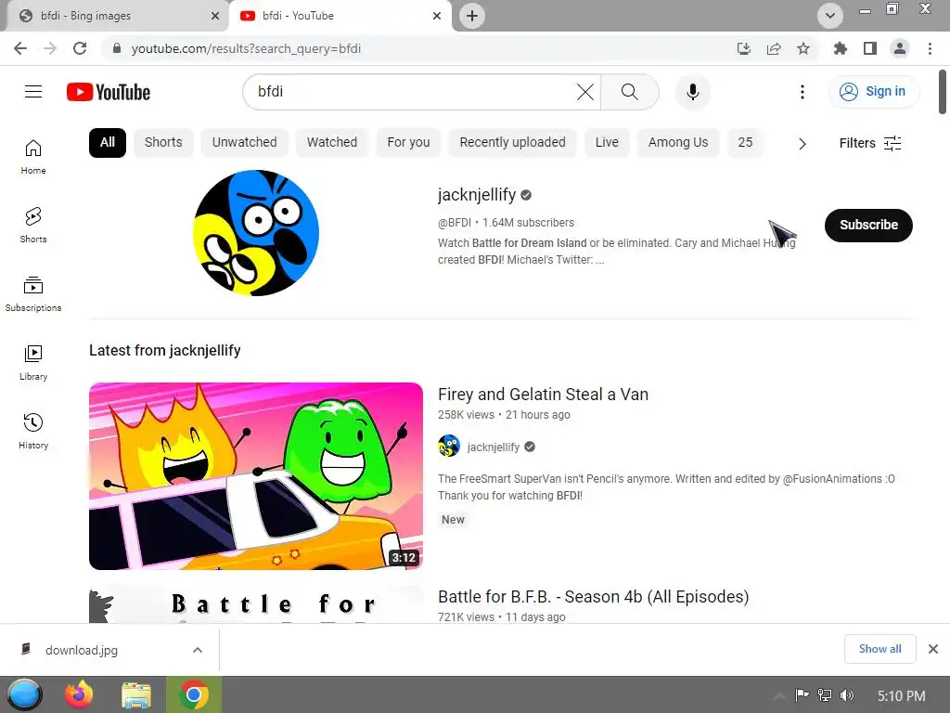950x713 pixels.
Task: Click the Chrome taskbar icon
Action: tap(194, 694)
